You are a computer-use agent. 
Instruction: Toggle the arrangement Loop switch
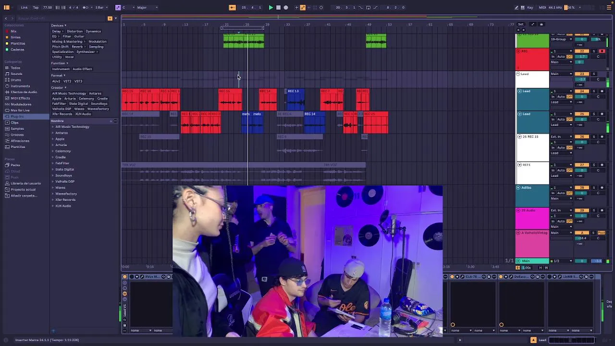pyautogui.click(x=368, y=7)
